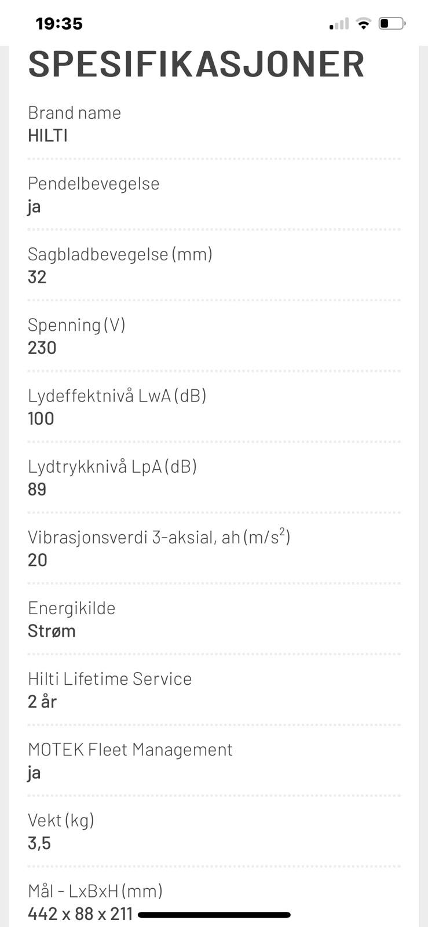Click the MOTEK Fleet Management label

point(130,750)
